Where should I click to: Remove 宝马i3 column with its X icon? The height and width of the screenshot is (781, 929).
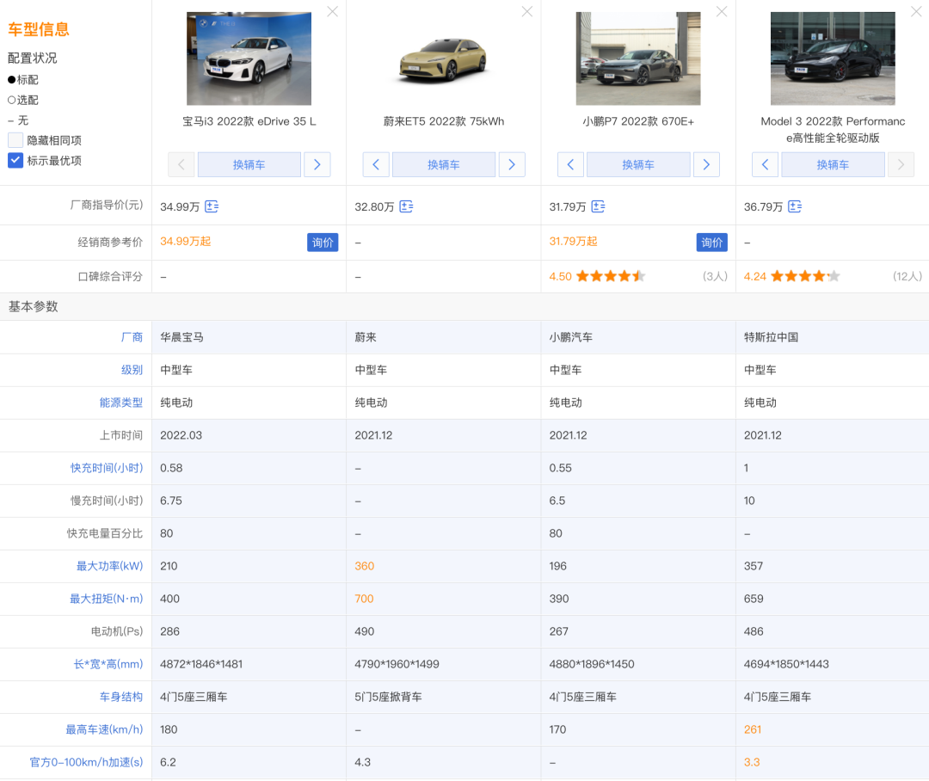pyautogui.click(x=332, y=11)
